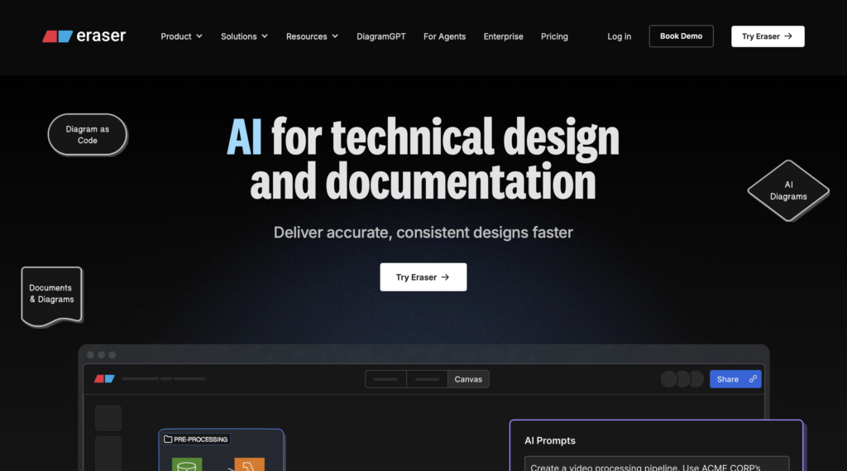
Task: Click the Book Demo button
Action: (x=682, y=36)
